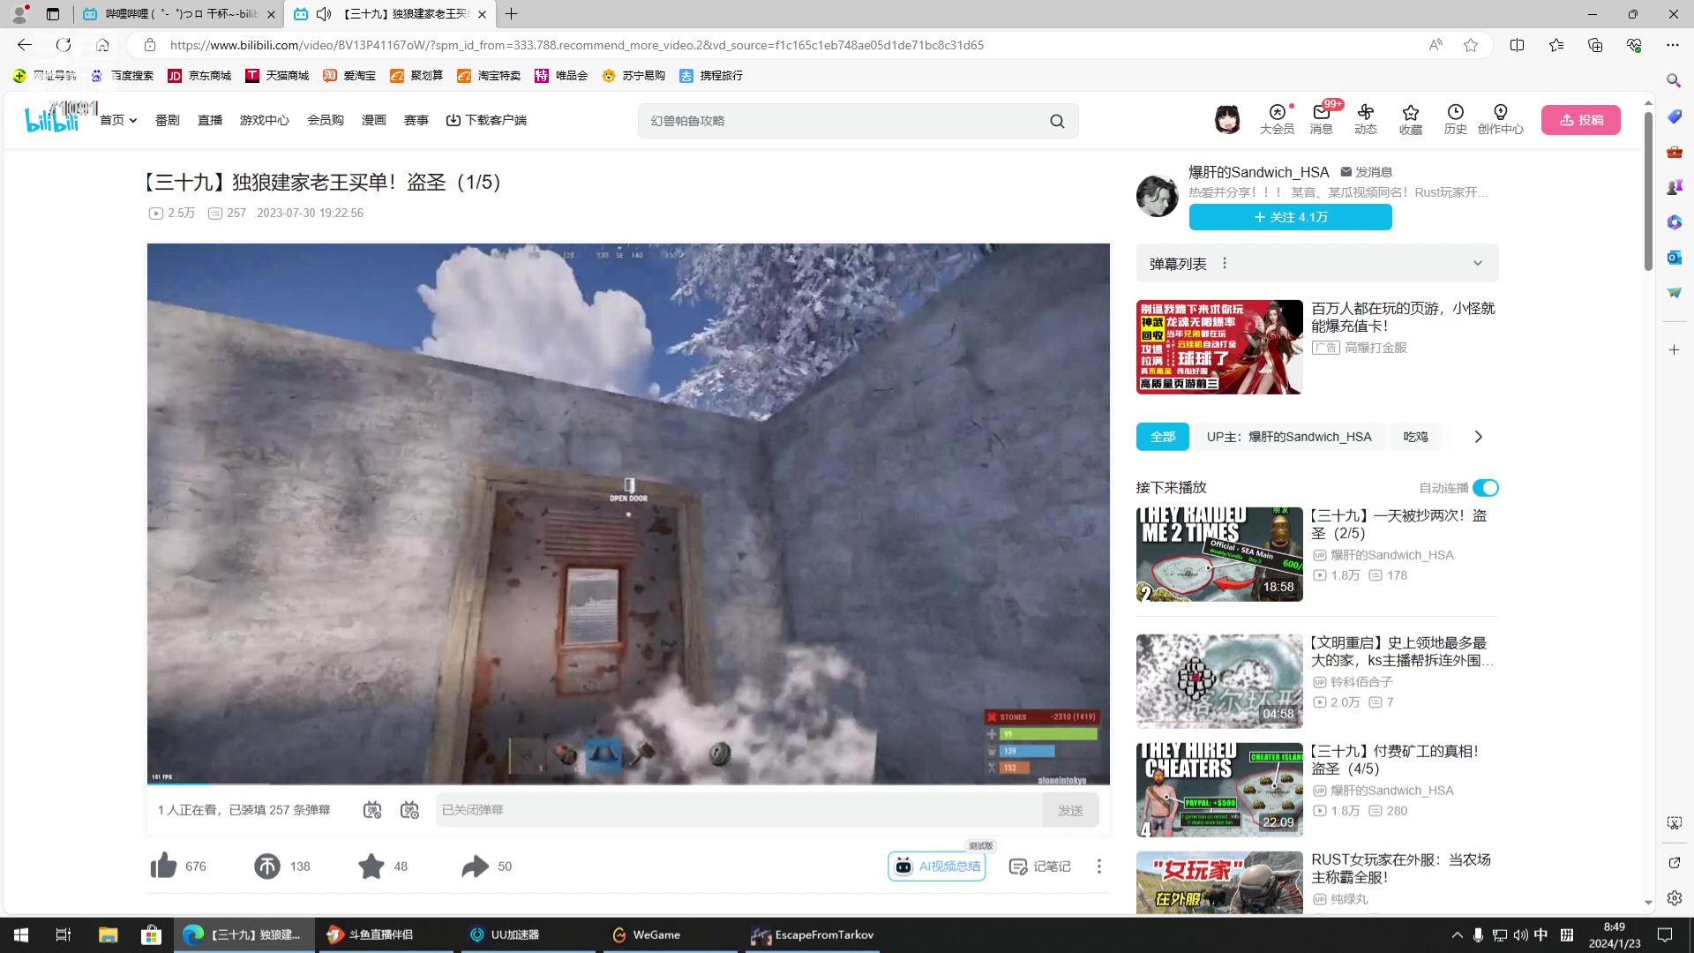Open browser settings and more menu

pos(1673,45)
